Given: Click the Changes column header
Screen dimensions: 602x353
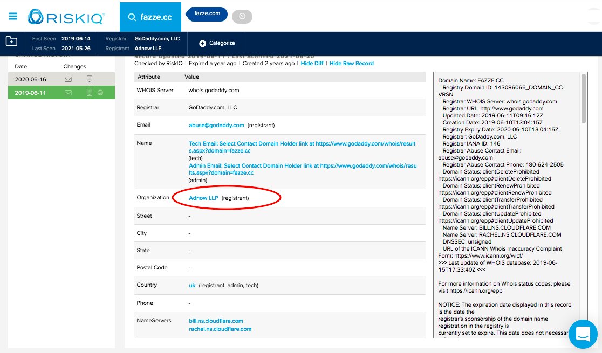Looking at the screenshot, I should (x=74, y=66).
